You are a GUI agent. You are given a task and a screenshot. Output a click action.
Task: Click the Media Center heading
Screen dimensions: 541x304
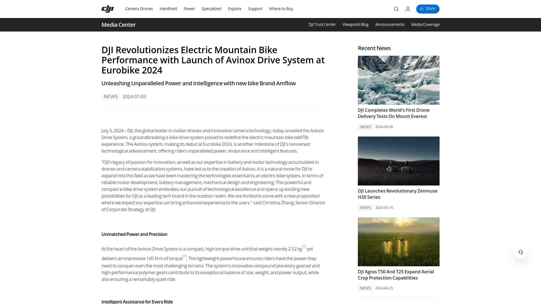click(118, 25)
